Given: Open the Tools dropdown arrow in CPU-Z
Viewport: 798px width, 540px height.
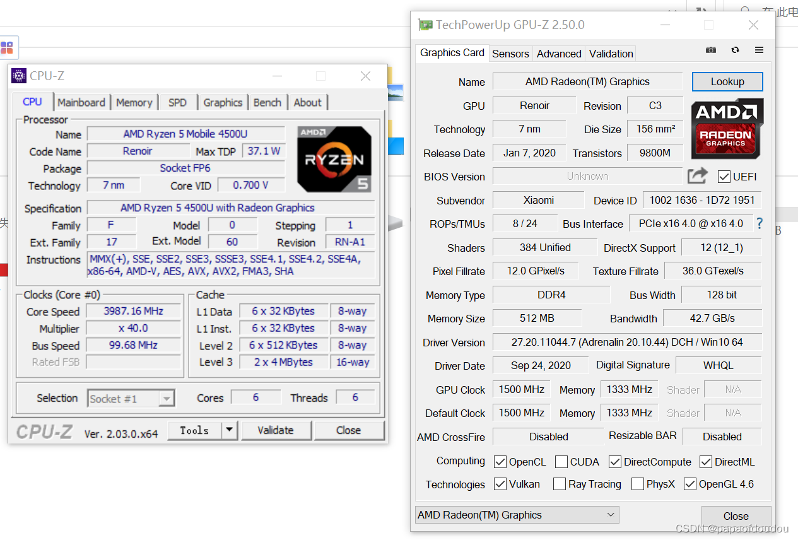Looking at the screenshot, I should 229,430.
